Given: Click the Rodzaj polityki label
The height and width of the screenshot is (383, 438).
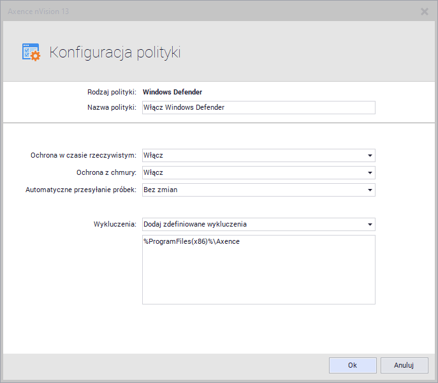Looking at the screenshot, I should [112, 92].
